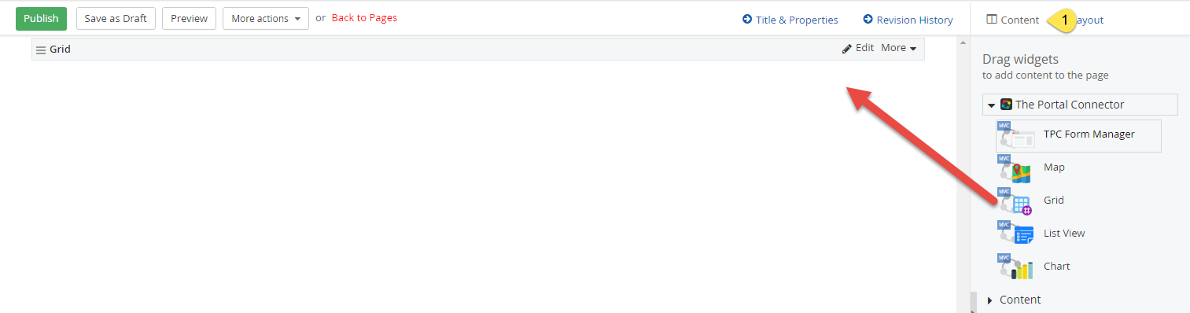Image resolution: width=1190 pixels, height=313 pixels.
Task: Go Back to Pages link
Action: point(364,18)
